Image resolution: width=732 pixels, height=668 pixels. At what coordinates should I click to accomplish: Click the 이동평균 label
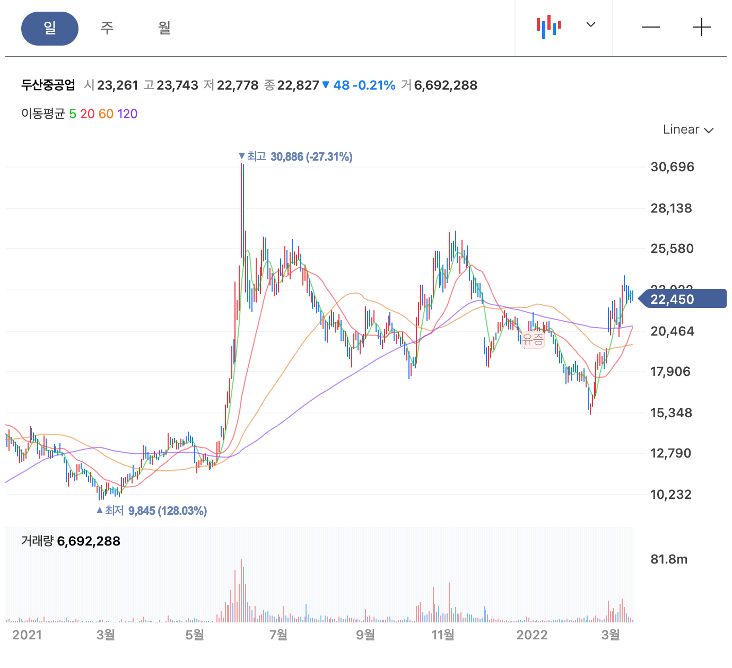(x=43, y=114)
